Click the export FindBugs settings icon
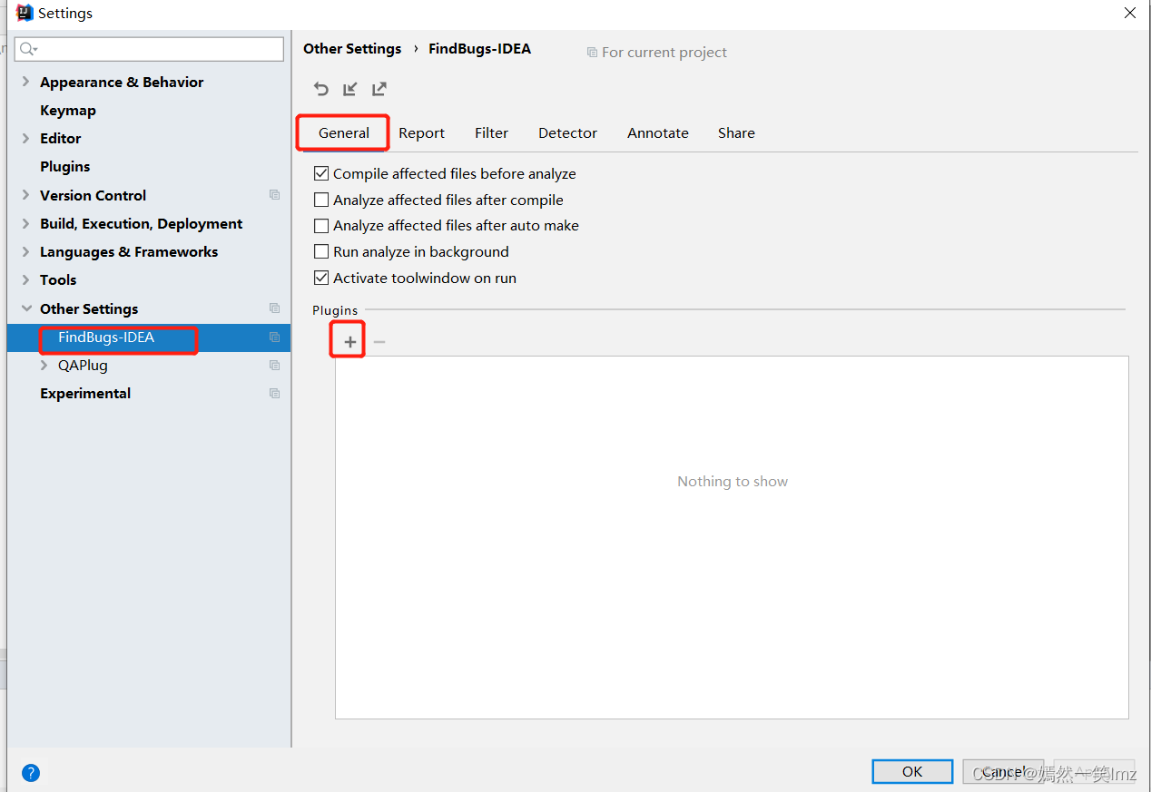The height and width of the screenshot is (792, 1151). pyautogui.click(x=379, y=88)
